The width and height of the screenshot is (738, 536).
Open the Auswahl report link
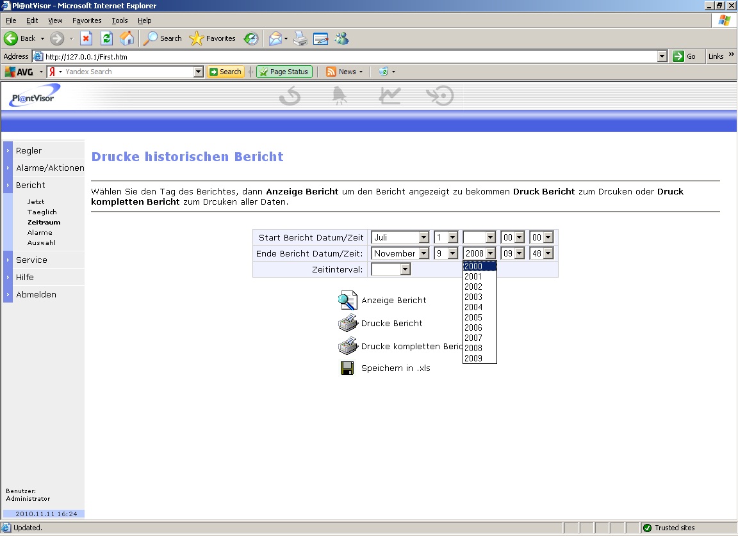(42, 243)
